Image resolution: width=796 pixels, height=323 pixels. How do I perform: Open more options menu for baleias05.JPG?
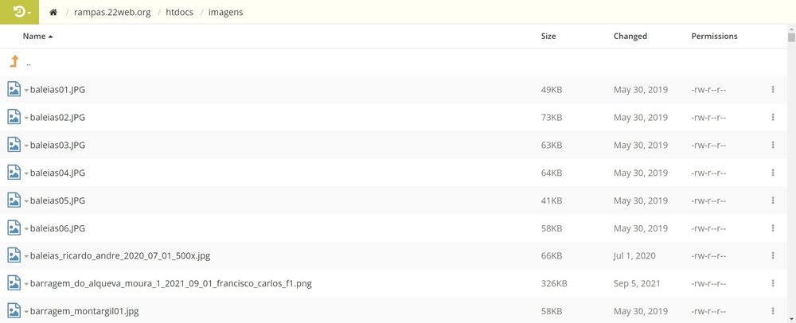click(x=773, y=200)
